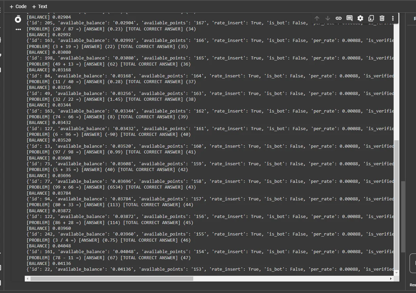Click the dictionary line with 'id': 94
Image resolution: width=416 pixels, height=293 pixels.
click(x=210, y=199)
